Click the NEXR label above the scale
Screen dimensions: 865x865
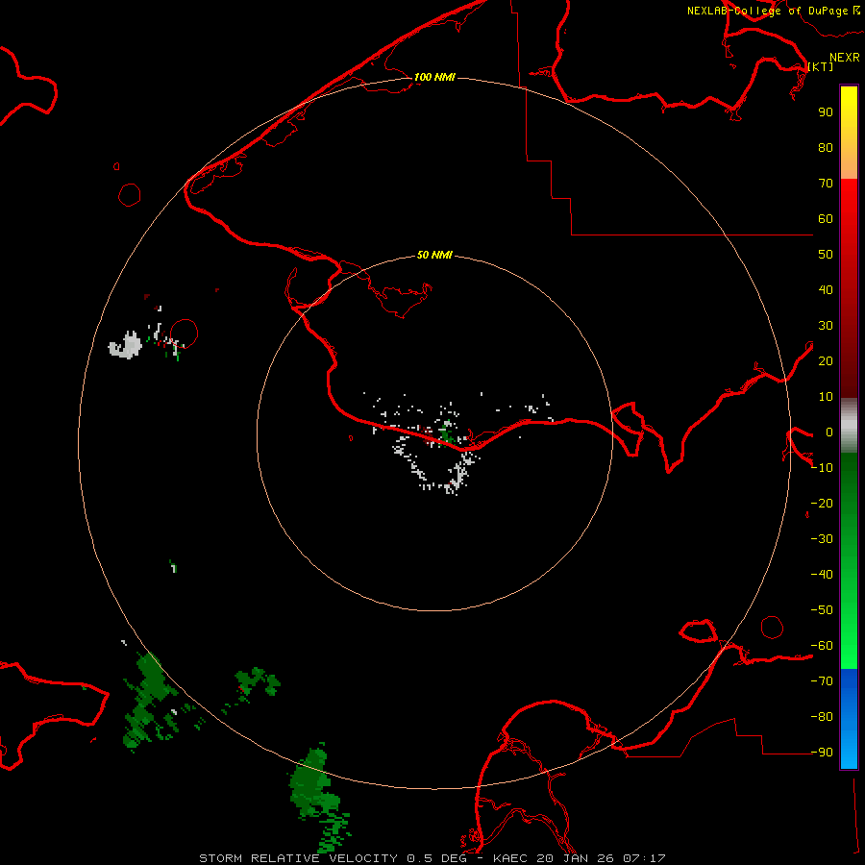pos(845,58)
